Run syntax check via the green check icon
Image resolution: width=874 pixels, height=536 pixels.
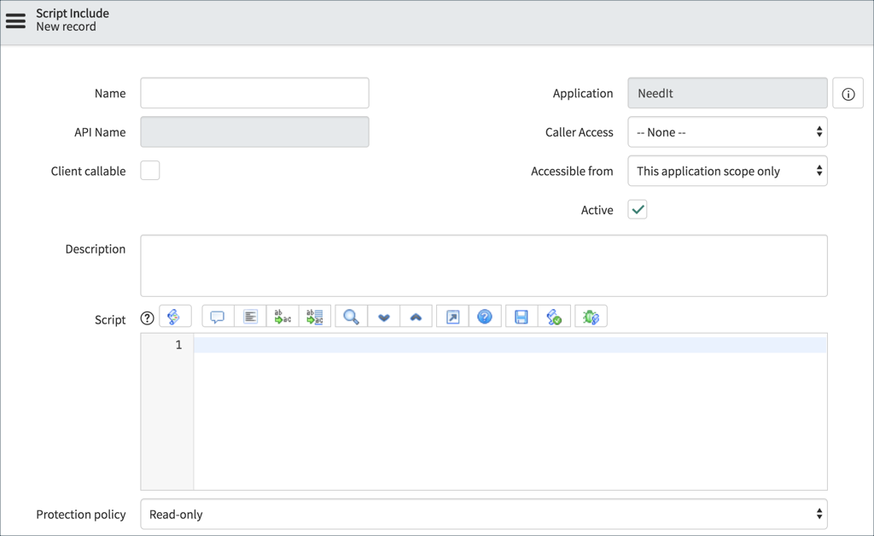click(x=553, y=316)
